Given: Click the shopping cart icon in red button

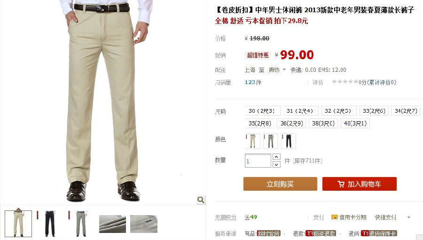Looking at the screenshot, I should (x=341, y=184).
